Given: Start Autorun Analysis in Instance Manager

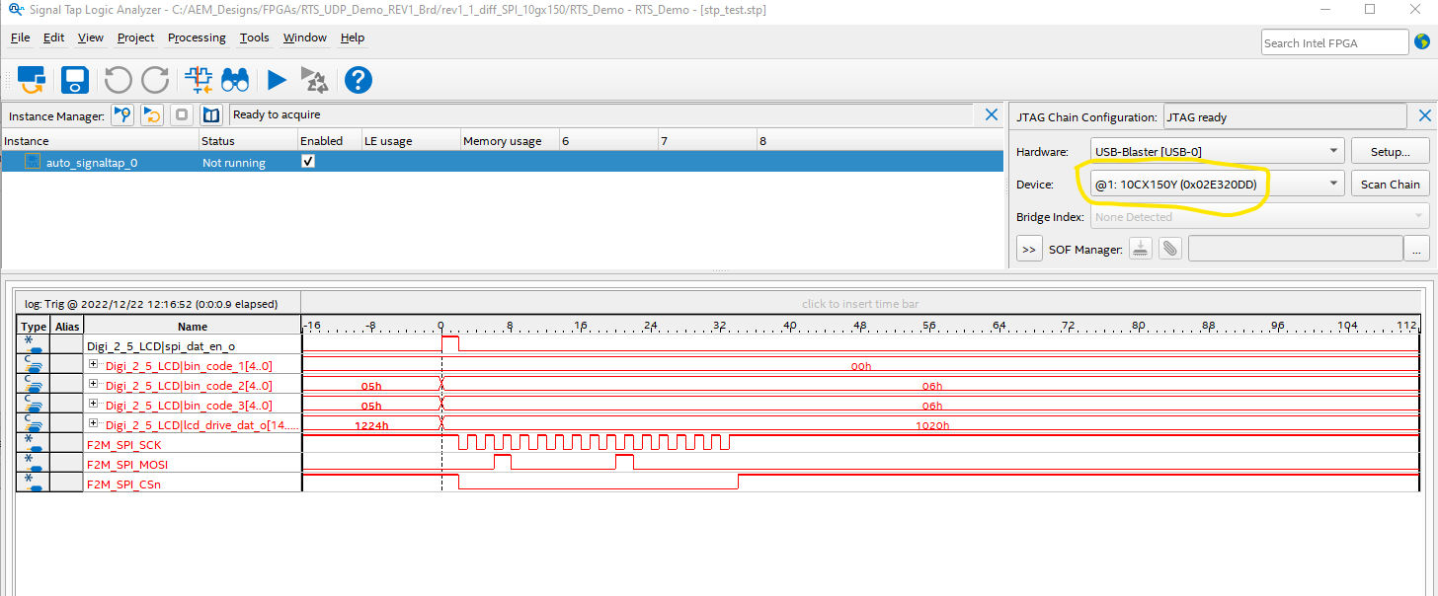Looking at the screenshot, I should 151,114.
